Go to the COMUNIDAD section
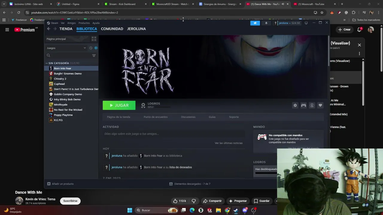The height and width of the screenshot is (215, 383). point(112,29)
